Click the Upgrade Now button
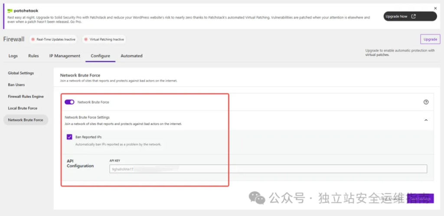The height and width of the screenshot is (216, 444). [x=410, y=16]
